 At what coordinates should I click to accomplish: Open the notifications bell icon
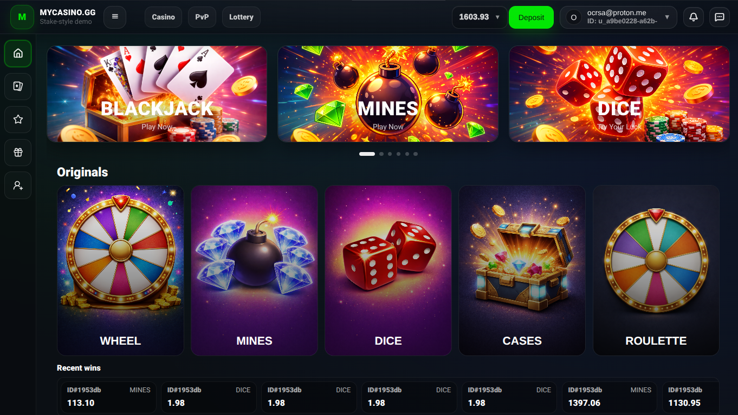(693, 17)
